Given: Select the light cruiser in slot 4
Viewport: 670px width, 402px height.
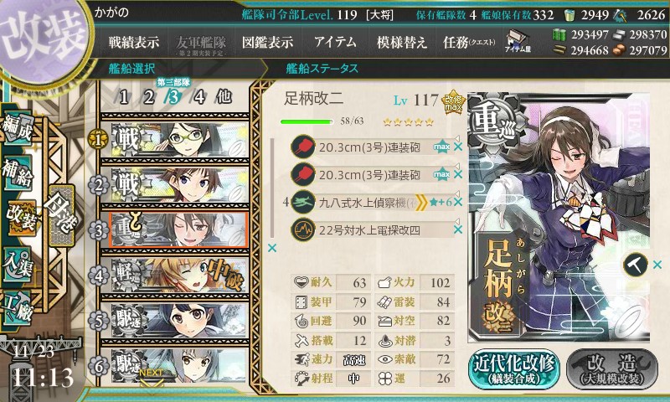Looking at the screenshot, I should (x=174, y=276).
